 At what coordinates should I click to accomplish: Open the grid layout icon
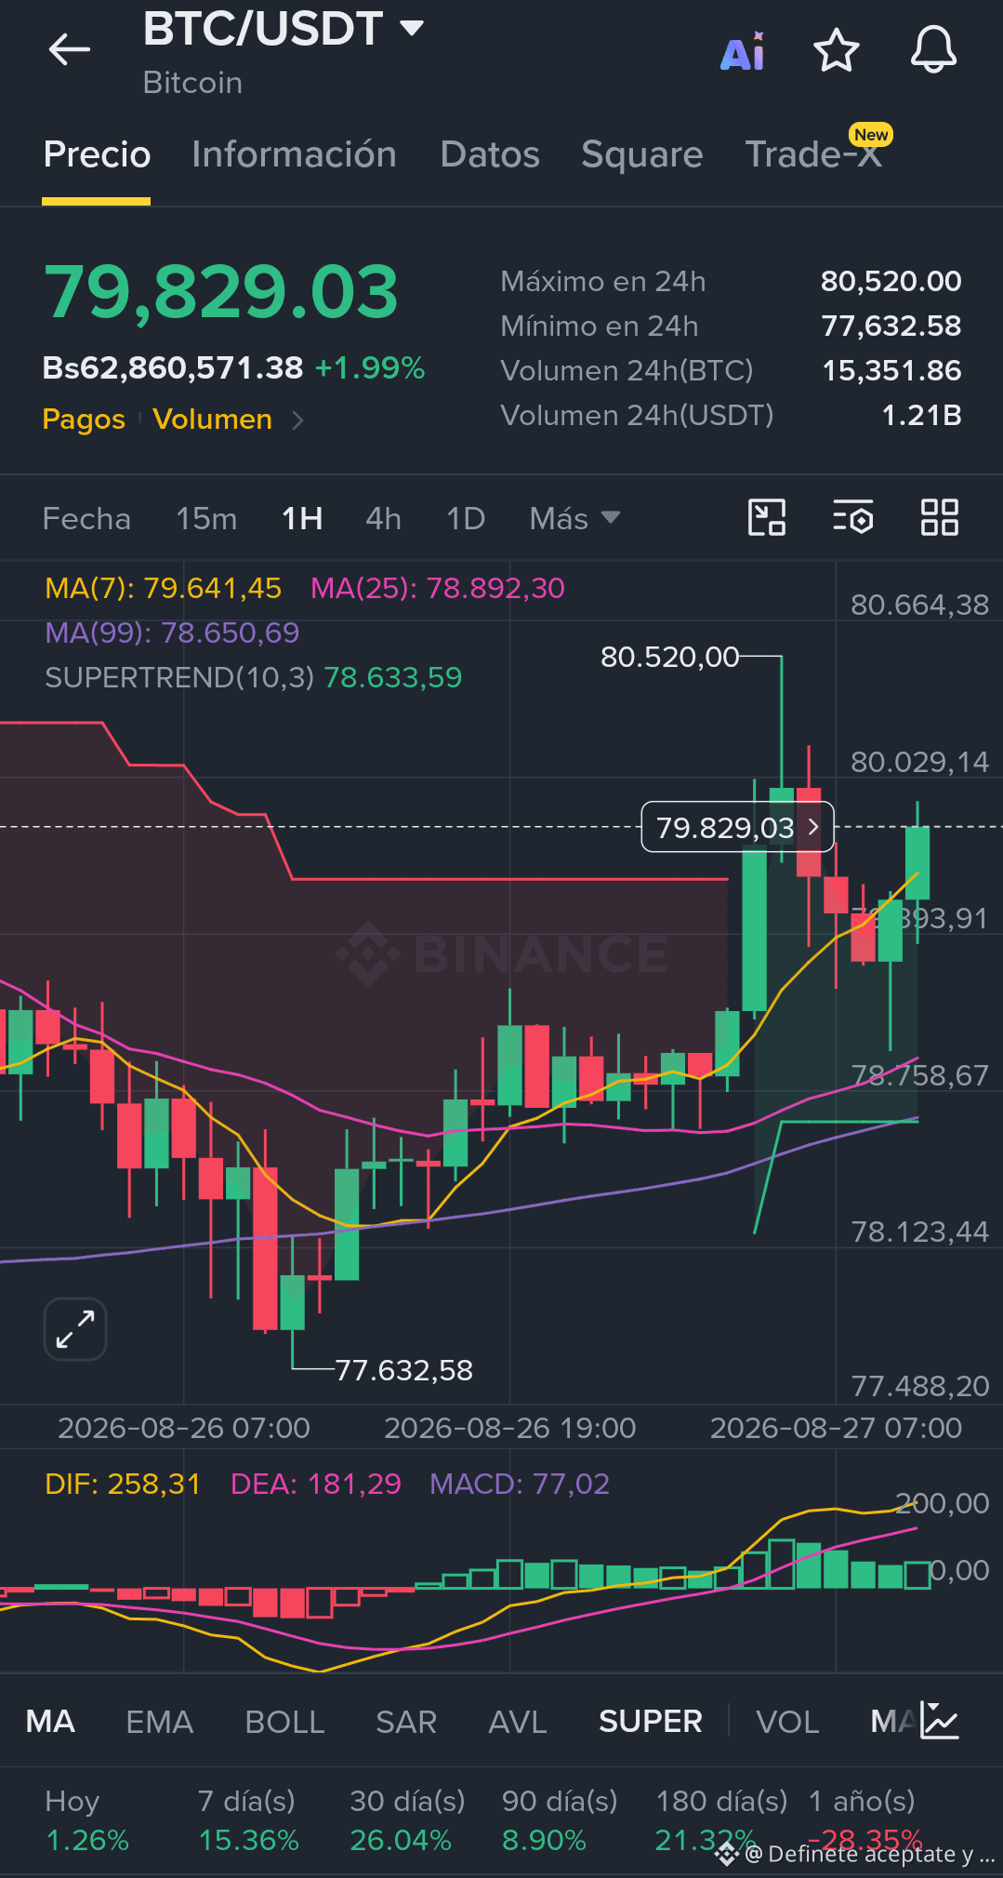[939, 517]
